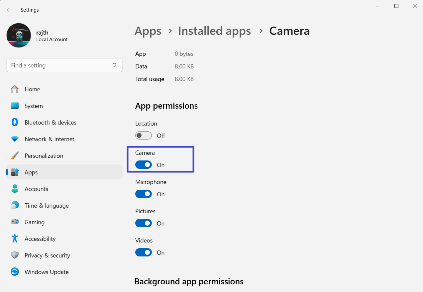
Task: Turn off the Videos permission
Action: pos(143,252)
